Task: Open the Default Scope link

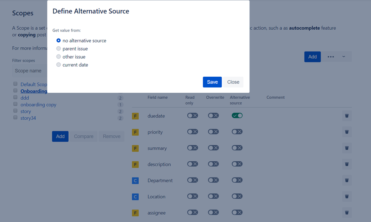Action: tap(34, 85)
